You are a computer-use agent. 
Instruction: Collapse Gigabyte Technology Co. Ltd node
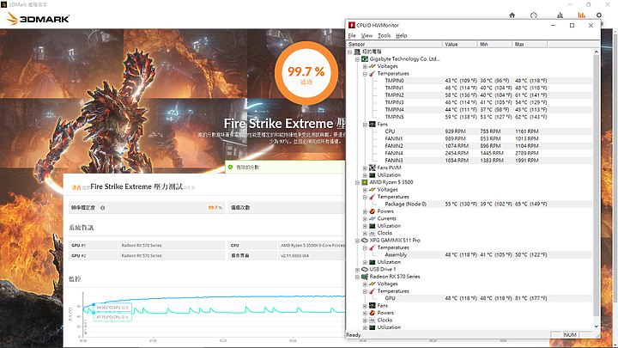tap(357, 59)
